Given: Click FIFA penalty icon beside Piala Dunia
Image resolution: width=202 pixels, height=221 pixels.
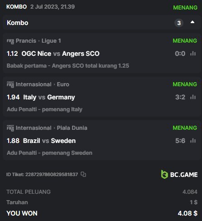Looking at the screenshot, I should coord(10,128).
